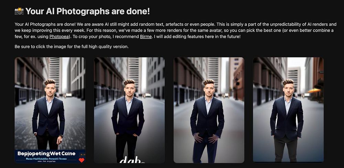
Task: Click the white 'dab' lettering in second photo
Action: click(x=132, y=160)
